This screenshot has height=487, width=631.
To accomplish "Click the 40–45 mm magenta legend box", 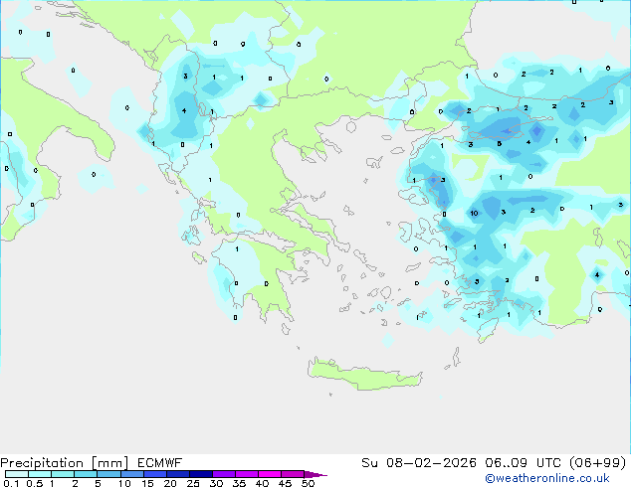I will pos(270,474).
